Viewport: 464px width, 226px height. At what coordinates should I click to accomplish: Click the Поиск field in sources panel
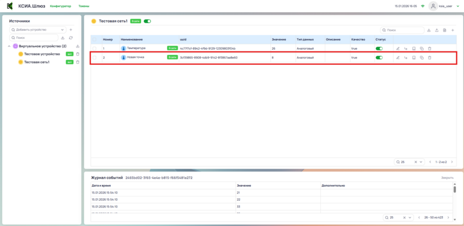pyautogui.click(x=34, y=38)
